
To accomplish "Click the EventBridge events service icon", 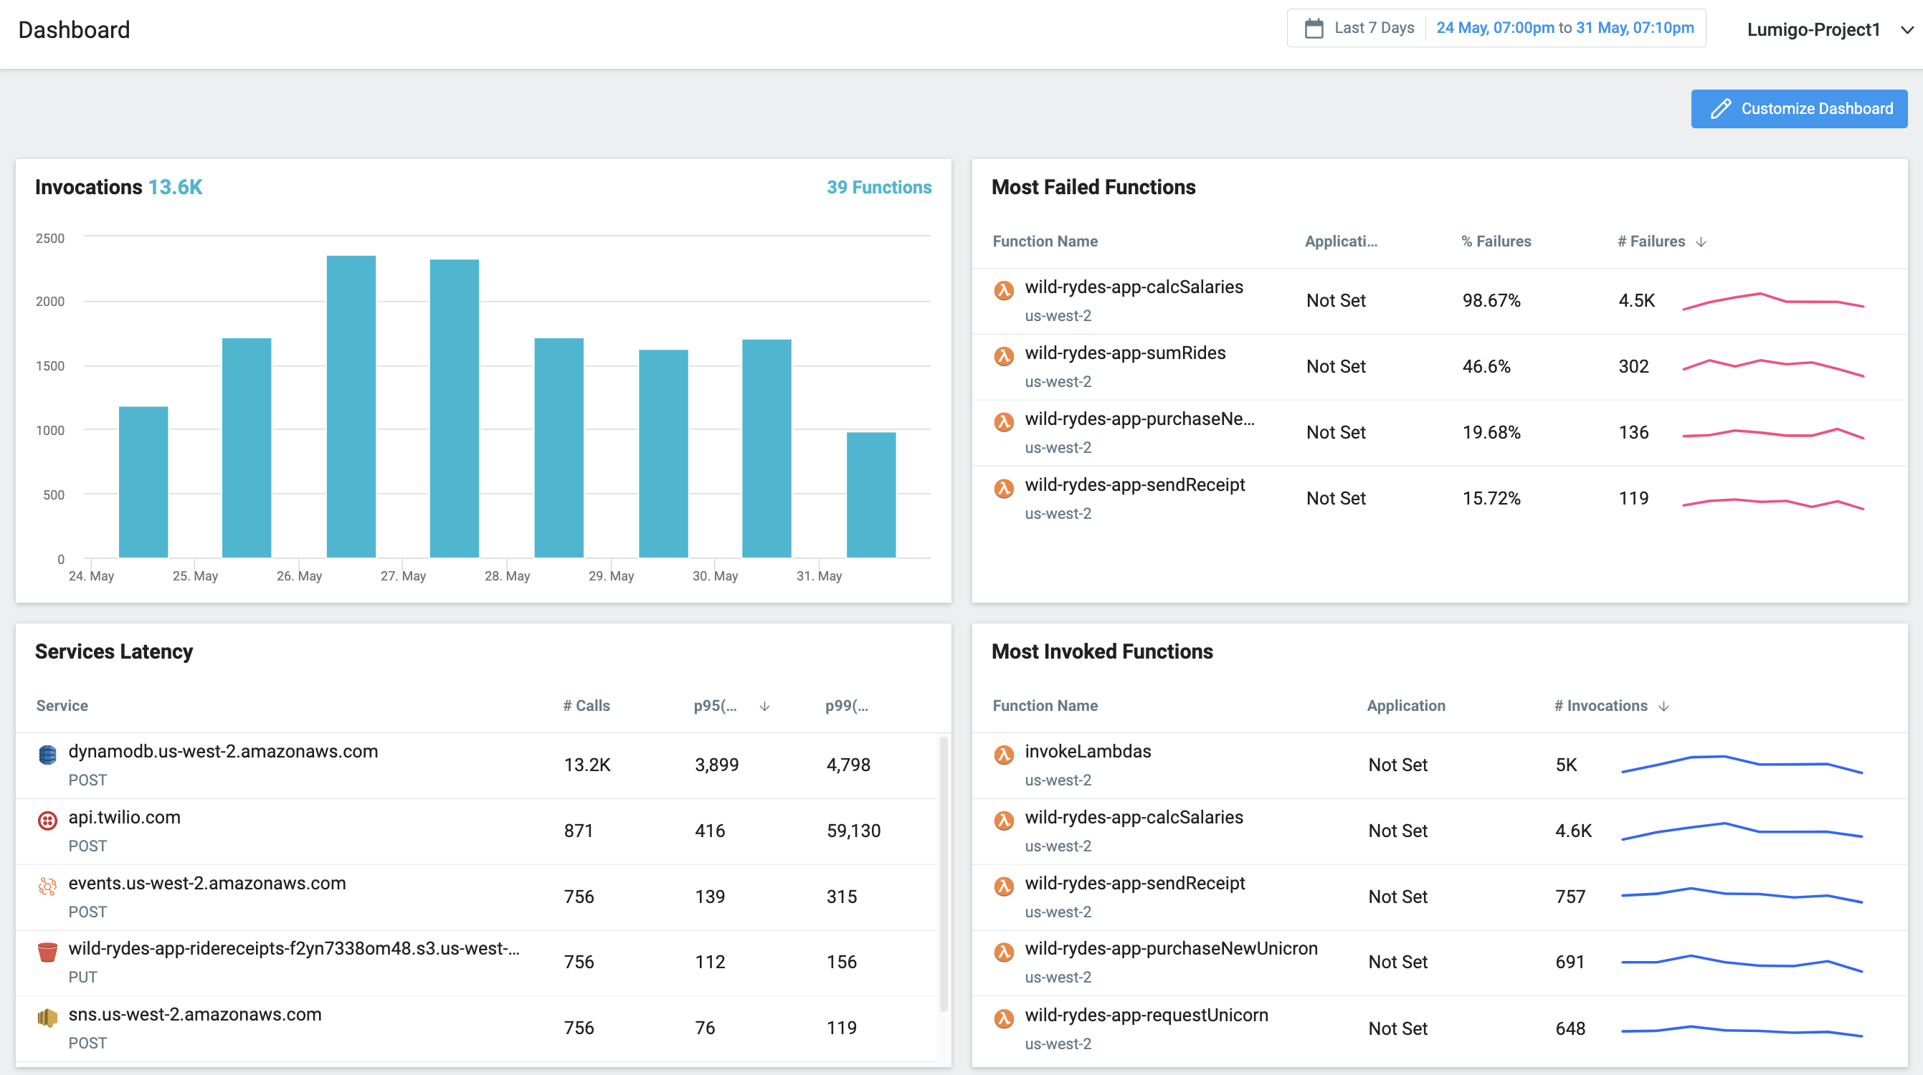I will point(47,887).
